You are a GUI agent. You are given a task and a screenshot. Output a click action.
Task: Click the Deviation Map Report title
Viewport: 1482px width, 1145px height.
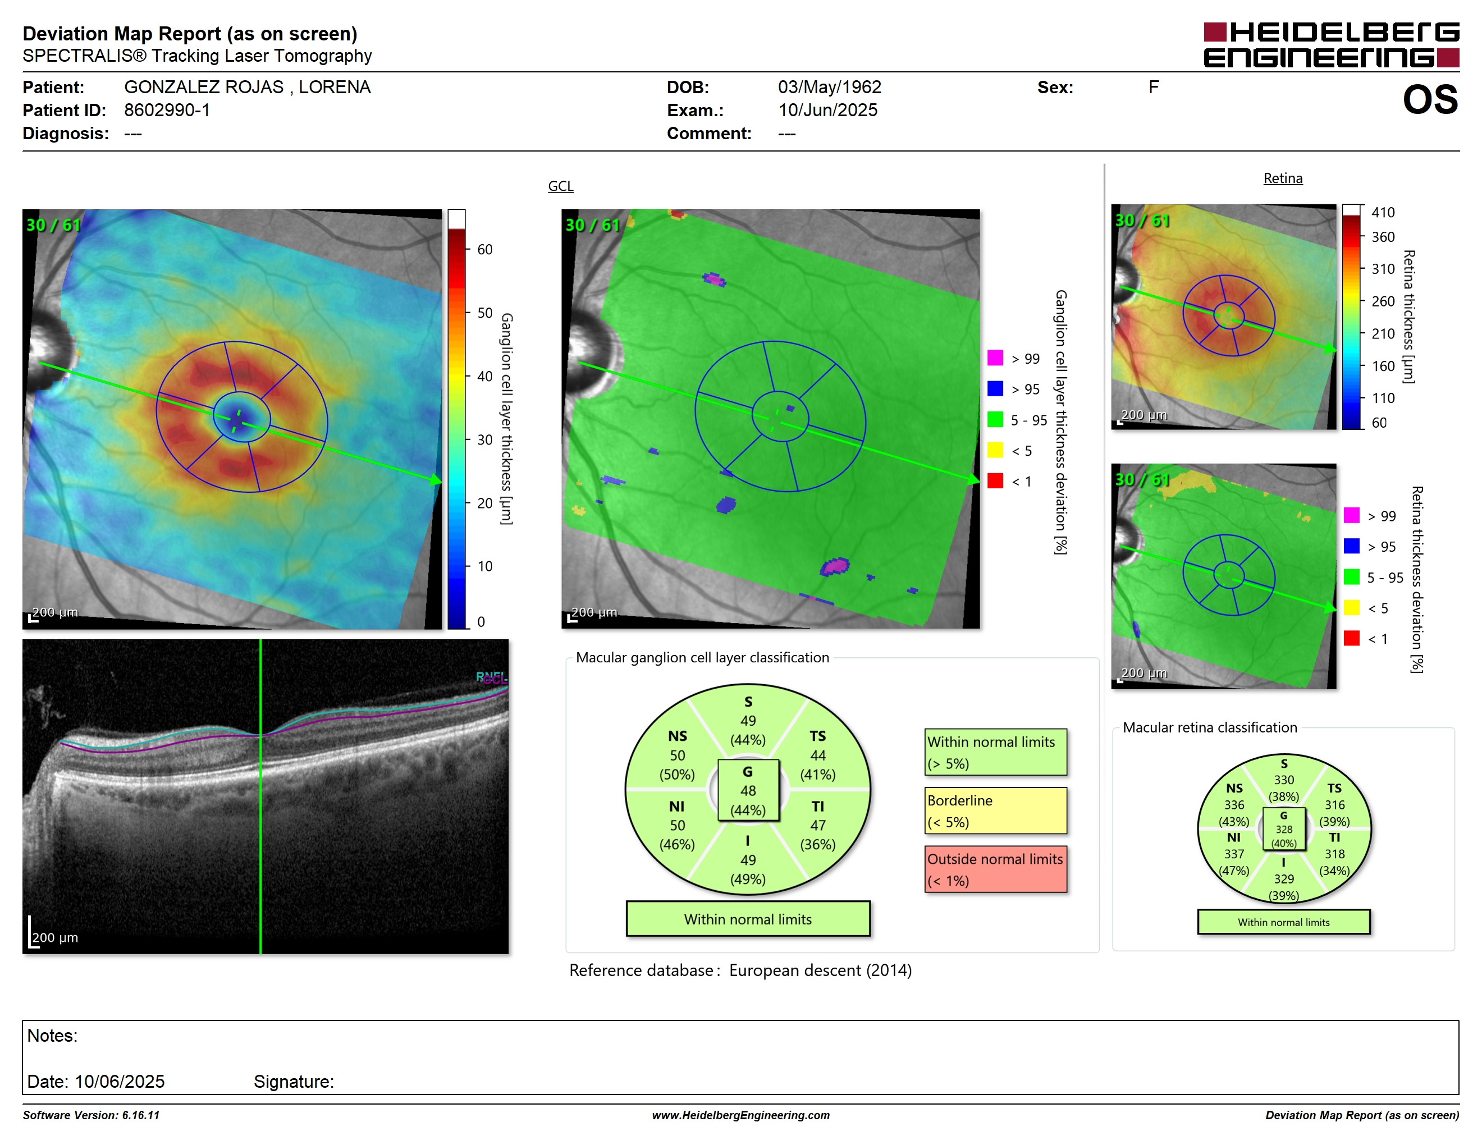pos(190,33)
